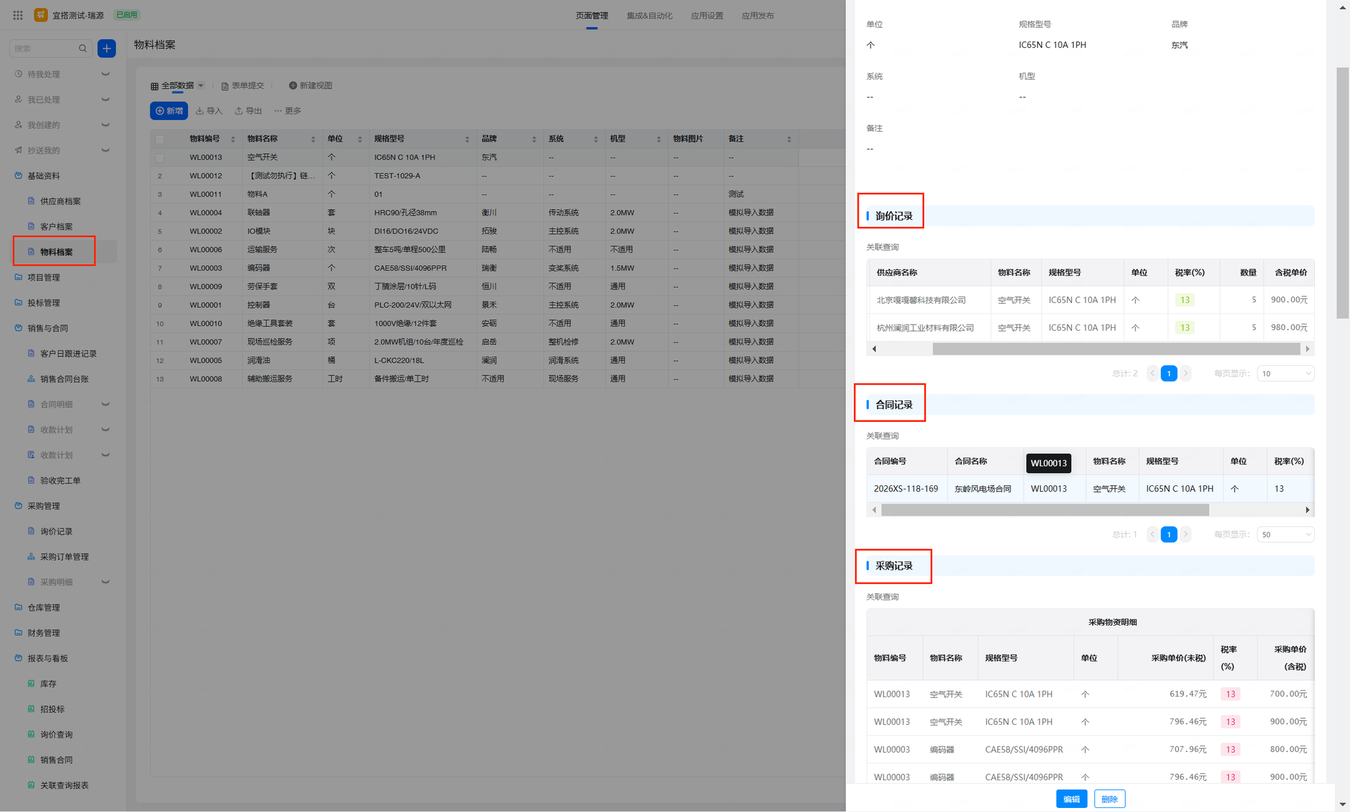Sort by 规格型号 column sort icon
Viewport: 1350px width, 812px height.
pos(467,139)
